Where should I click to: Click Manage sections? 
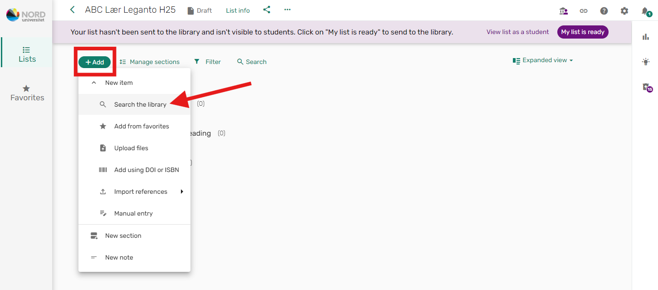pos(150,62)
